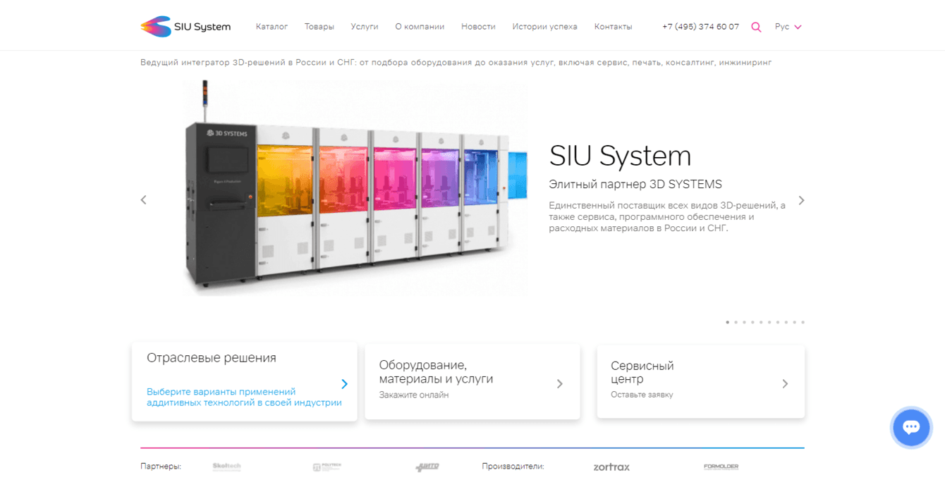This screenshot has width=945, height=494.
Task: Open Истории успеха page
Action: [x=545, y=26]
